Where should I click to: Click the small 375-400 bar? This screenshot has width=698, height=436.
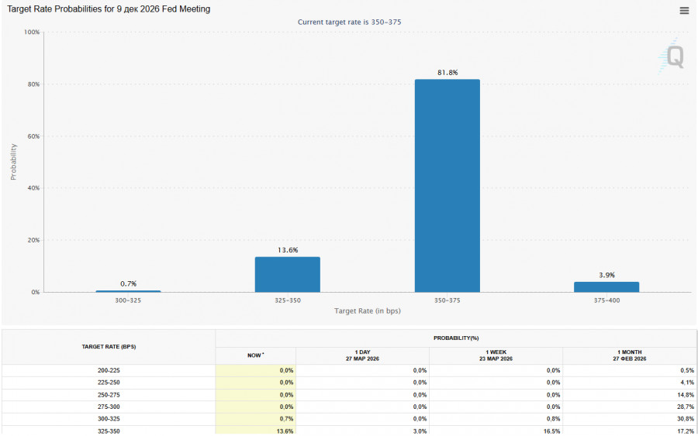(606, 287)
